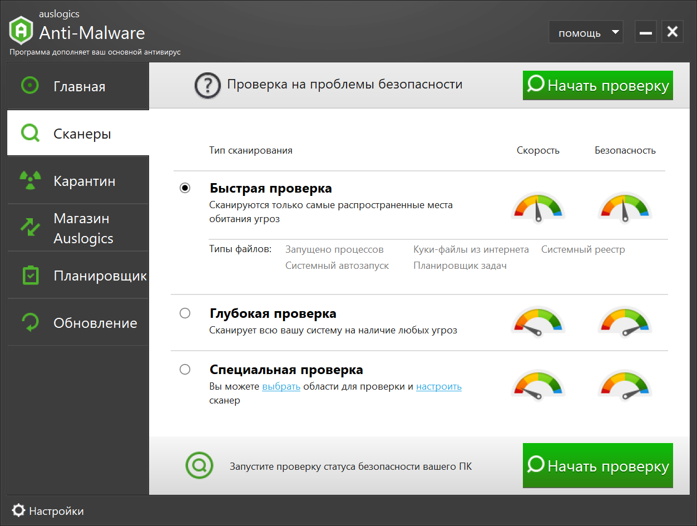The height and width of the screenshot is (526, 697).
Task: Click the Обновление refresh icon
Action: pos(30,322)
